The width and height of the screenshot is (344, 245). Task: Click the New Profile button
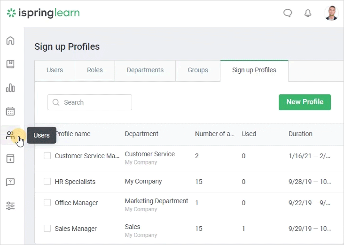[305, 102]
